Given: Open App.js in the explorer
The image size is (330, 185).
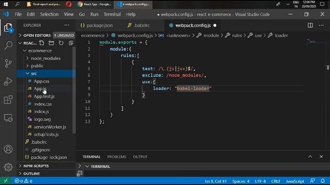Looking at the screenshot, I should 46,88.
